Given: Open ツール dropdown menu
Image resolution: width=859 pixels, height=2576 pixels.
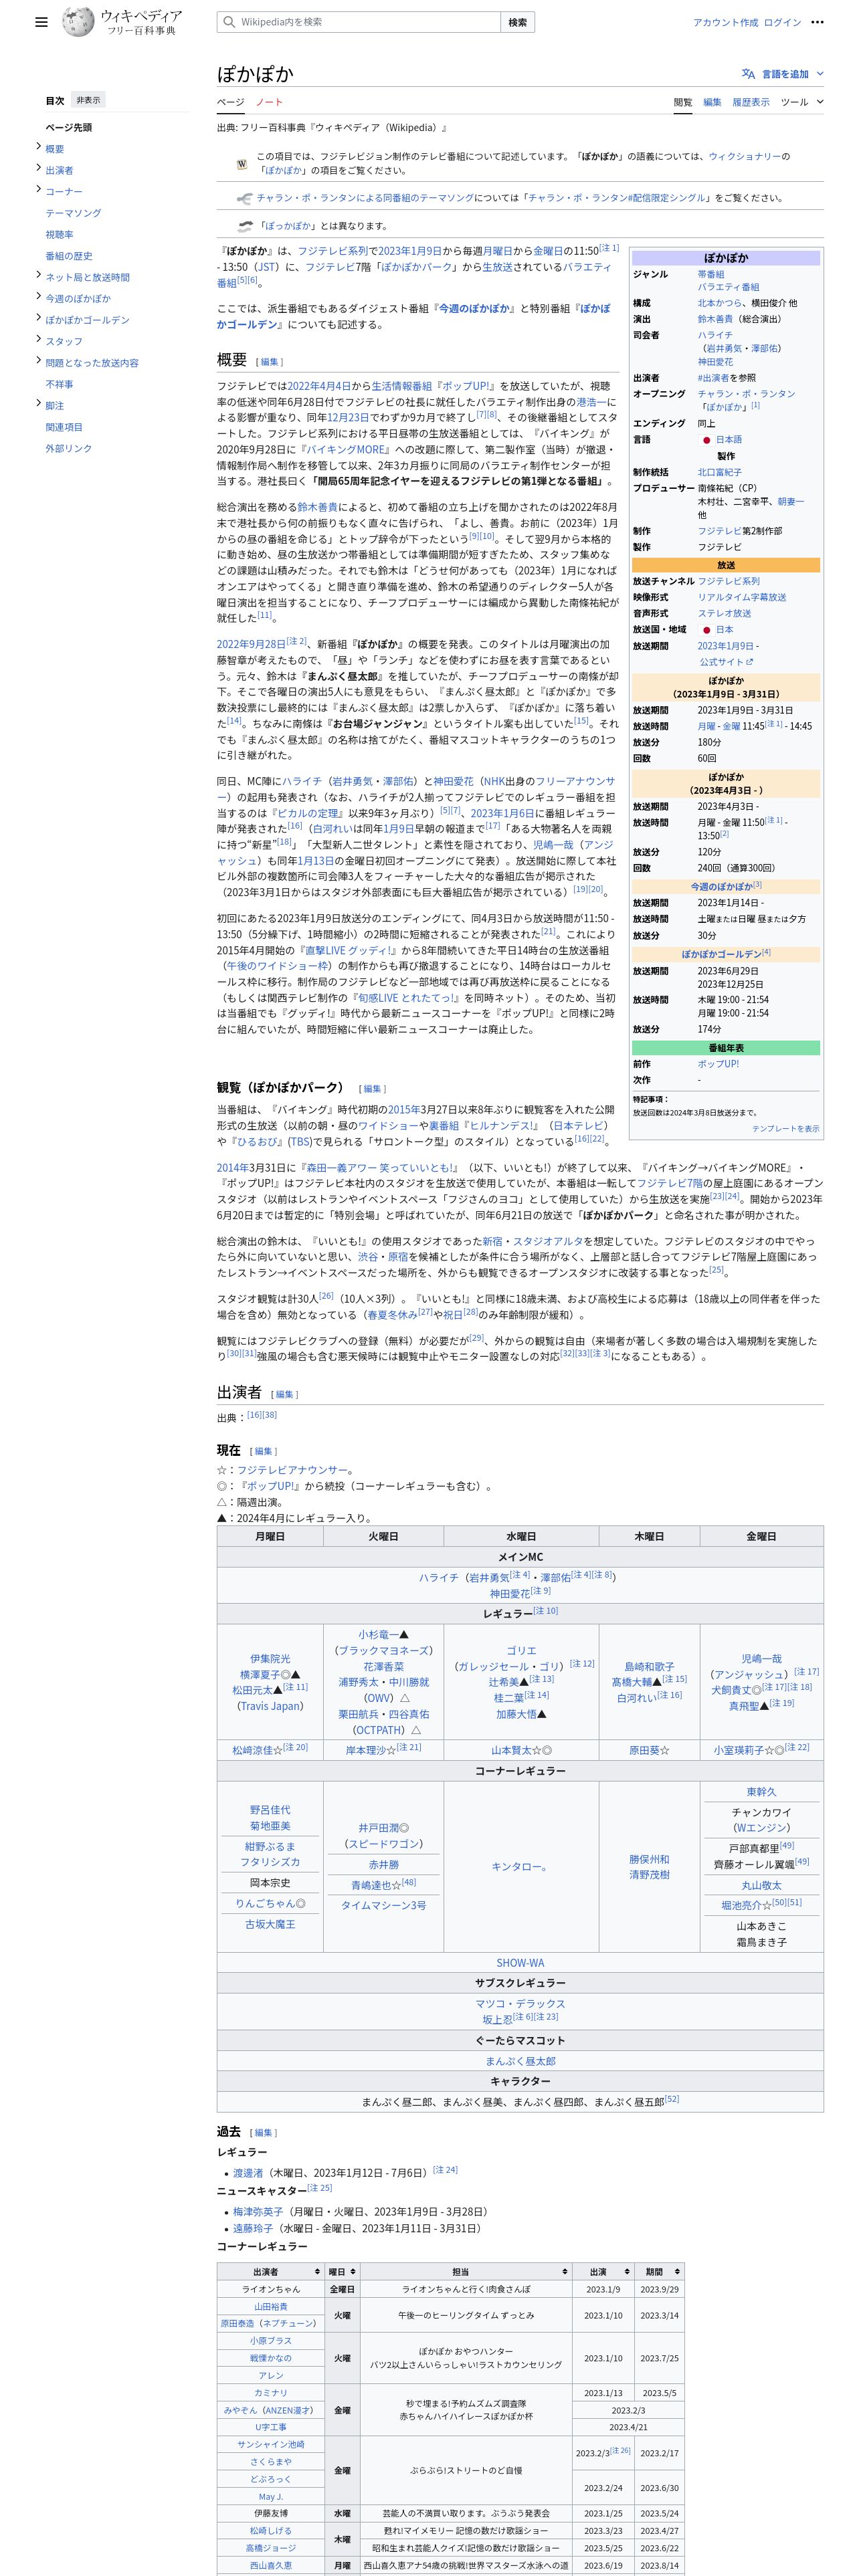Looking at the screenshot, I should click(802, 102).
